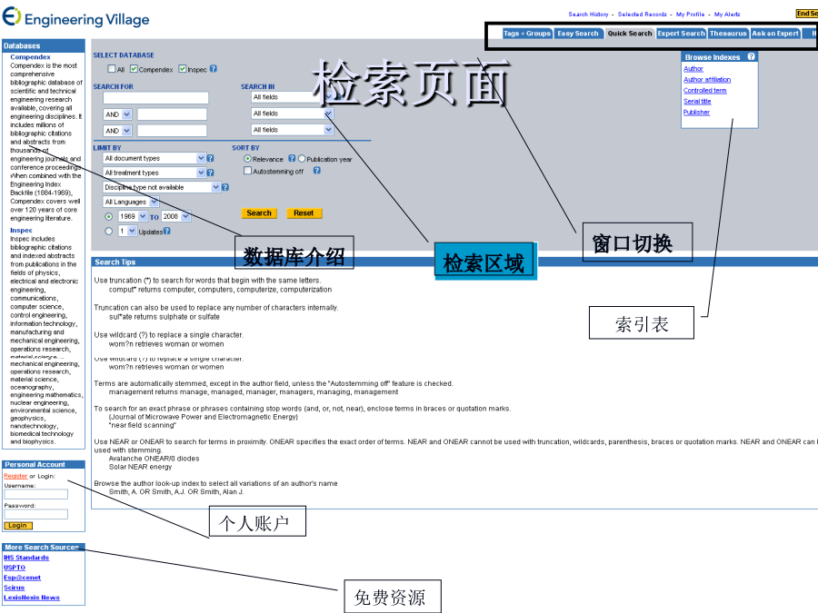Image resolution: width=818 pixels, height=613 pixels.
Task: Enable the Autostemming off checkbox
Action: pyautogui.click(x=248, y=171)
